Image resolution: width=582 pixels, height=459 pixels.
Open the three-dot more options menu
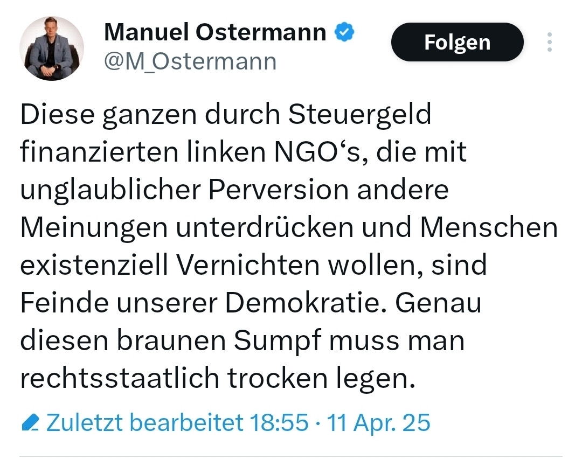pyautogui.click(x=549, y=42)
